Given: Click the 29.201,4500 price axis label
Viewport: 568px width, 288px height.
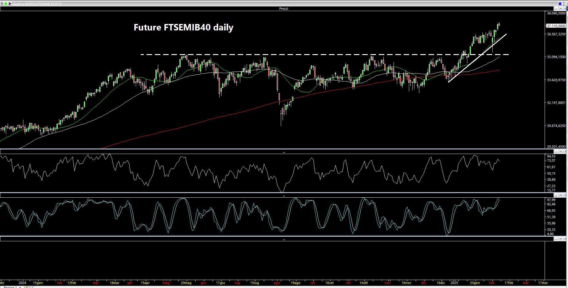Looking at the screenshot, I should [556, 147].
